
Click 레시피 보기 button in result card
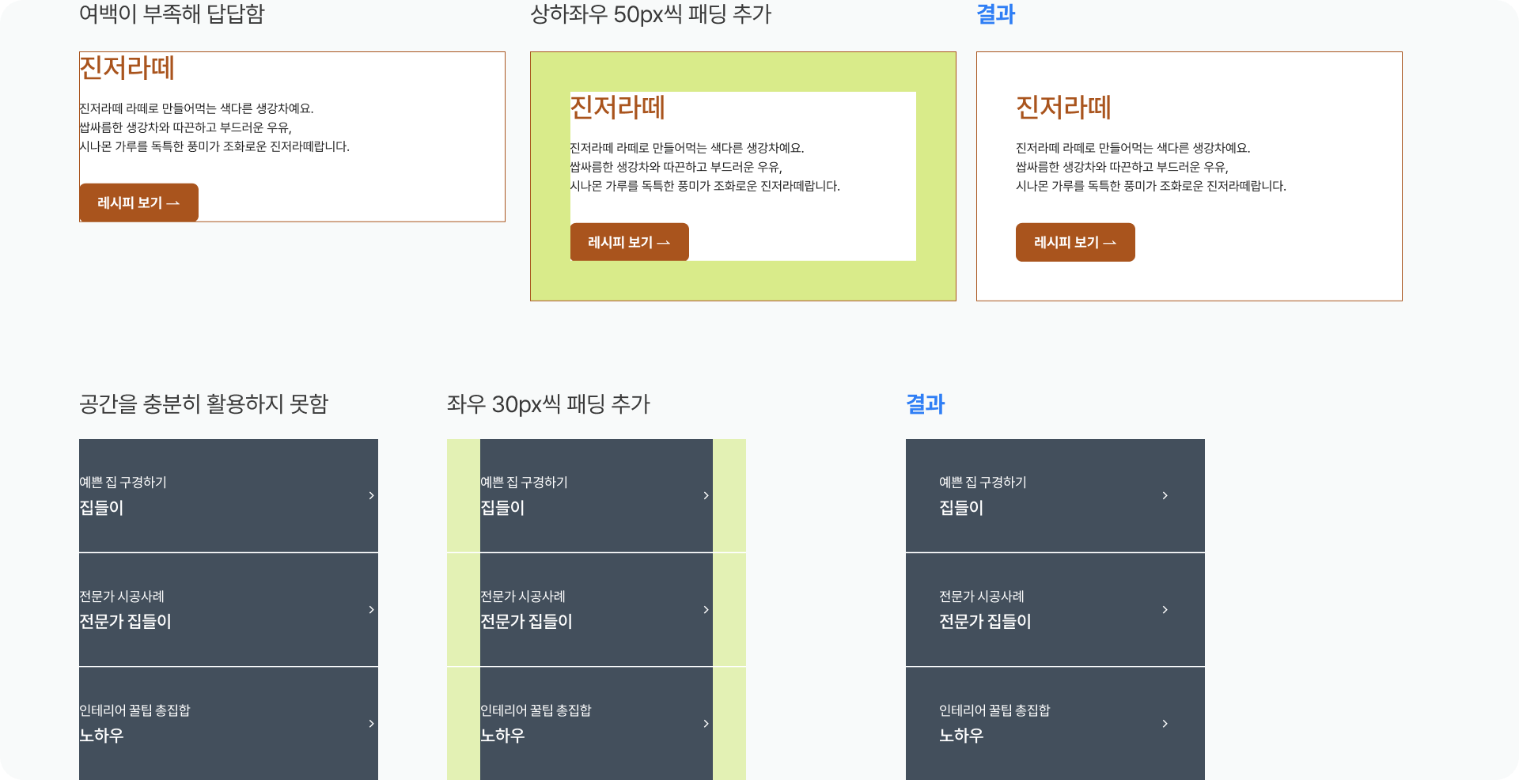(1075, 242)
